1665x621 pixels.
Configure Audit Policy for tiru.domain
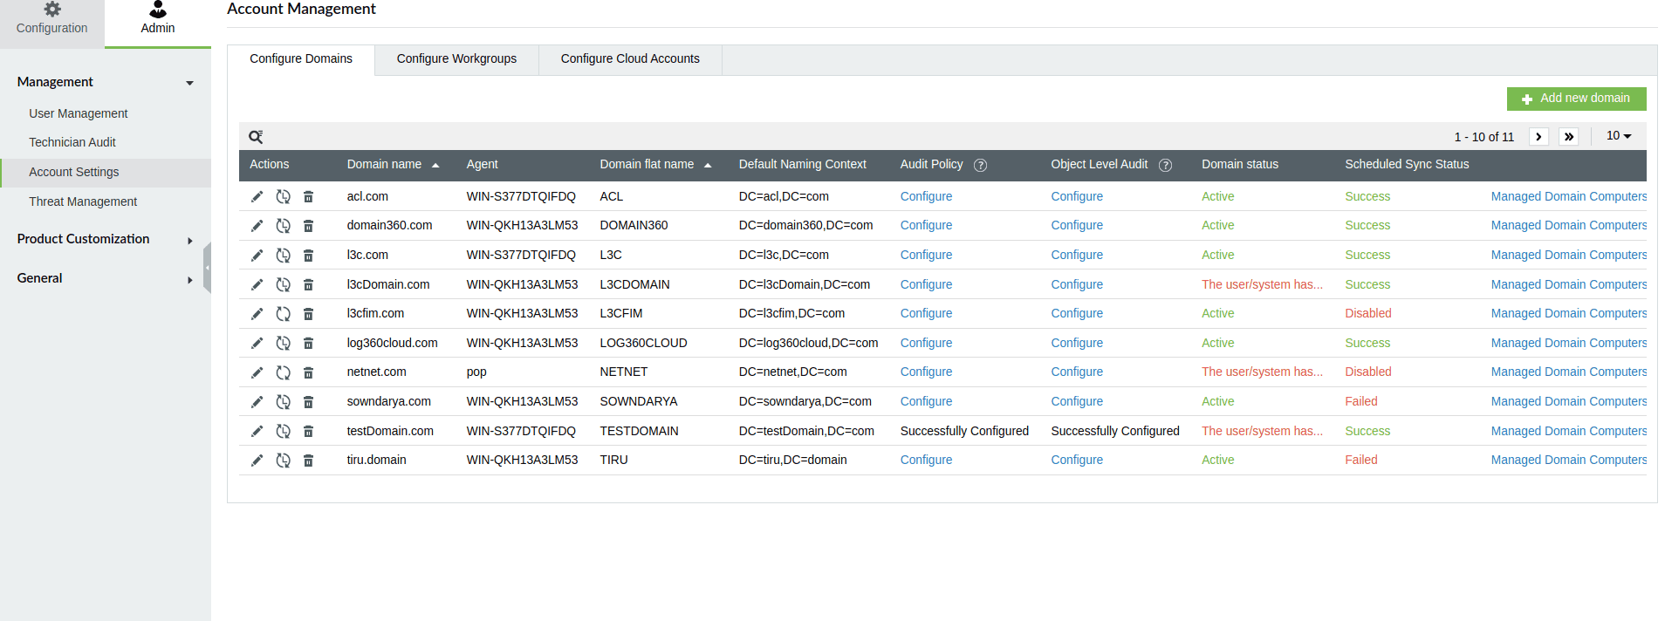click(926, 460)
